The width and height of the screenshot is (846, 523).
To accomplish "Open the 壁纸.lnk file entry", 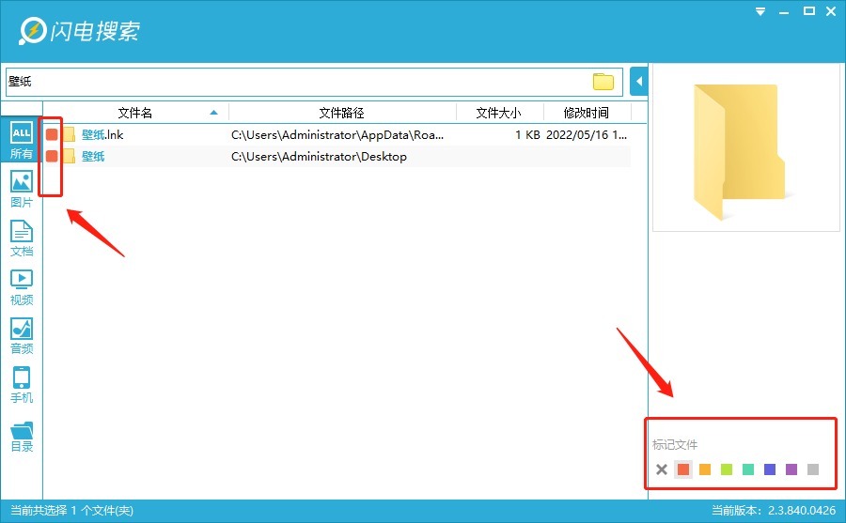I will 102,135.
